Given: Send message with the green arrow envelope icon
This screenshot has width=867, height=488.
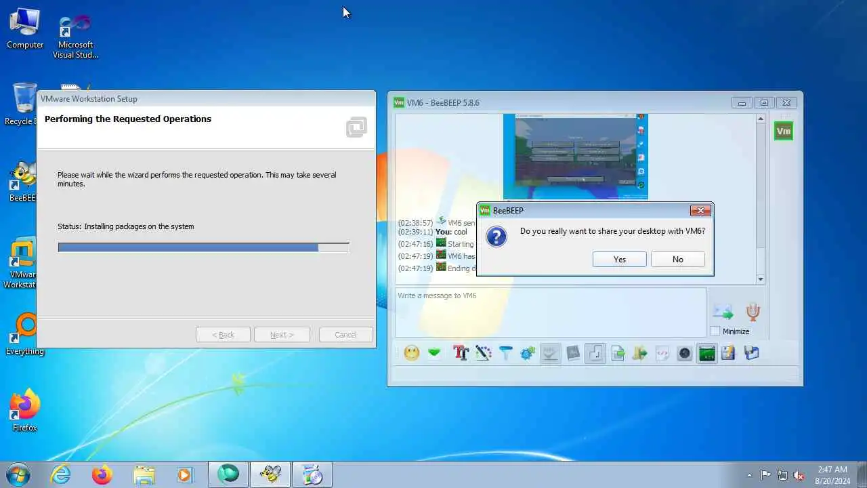Looking at the screenshot, I should 723,312.
